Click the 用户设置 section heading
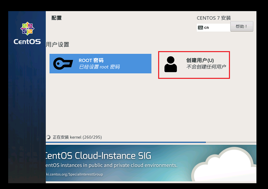268x189 pixels. coord(58,45)
